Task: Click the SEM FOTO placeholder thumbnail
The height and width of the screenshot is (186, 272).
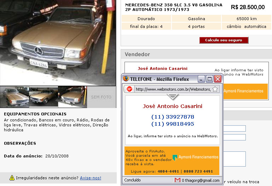Action: pos(101,97)
